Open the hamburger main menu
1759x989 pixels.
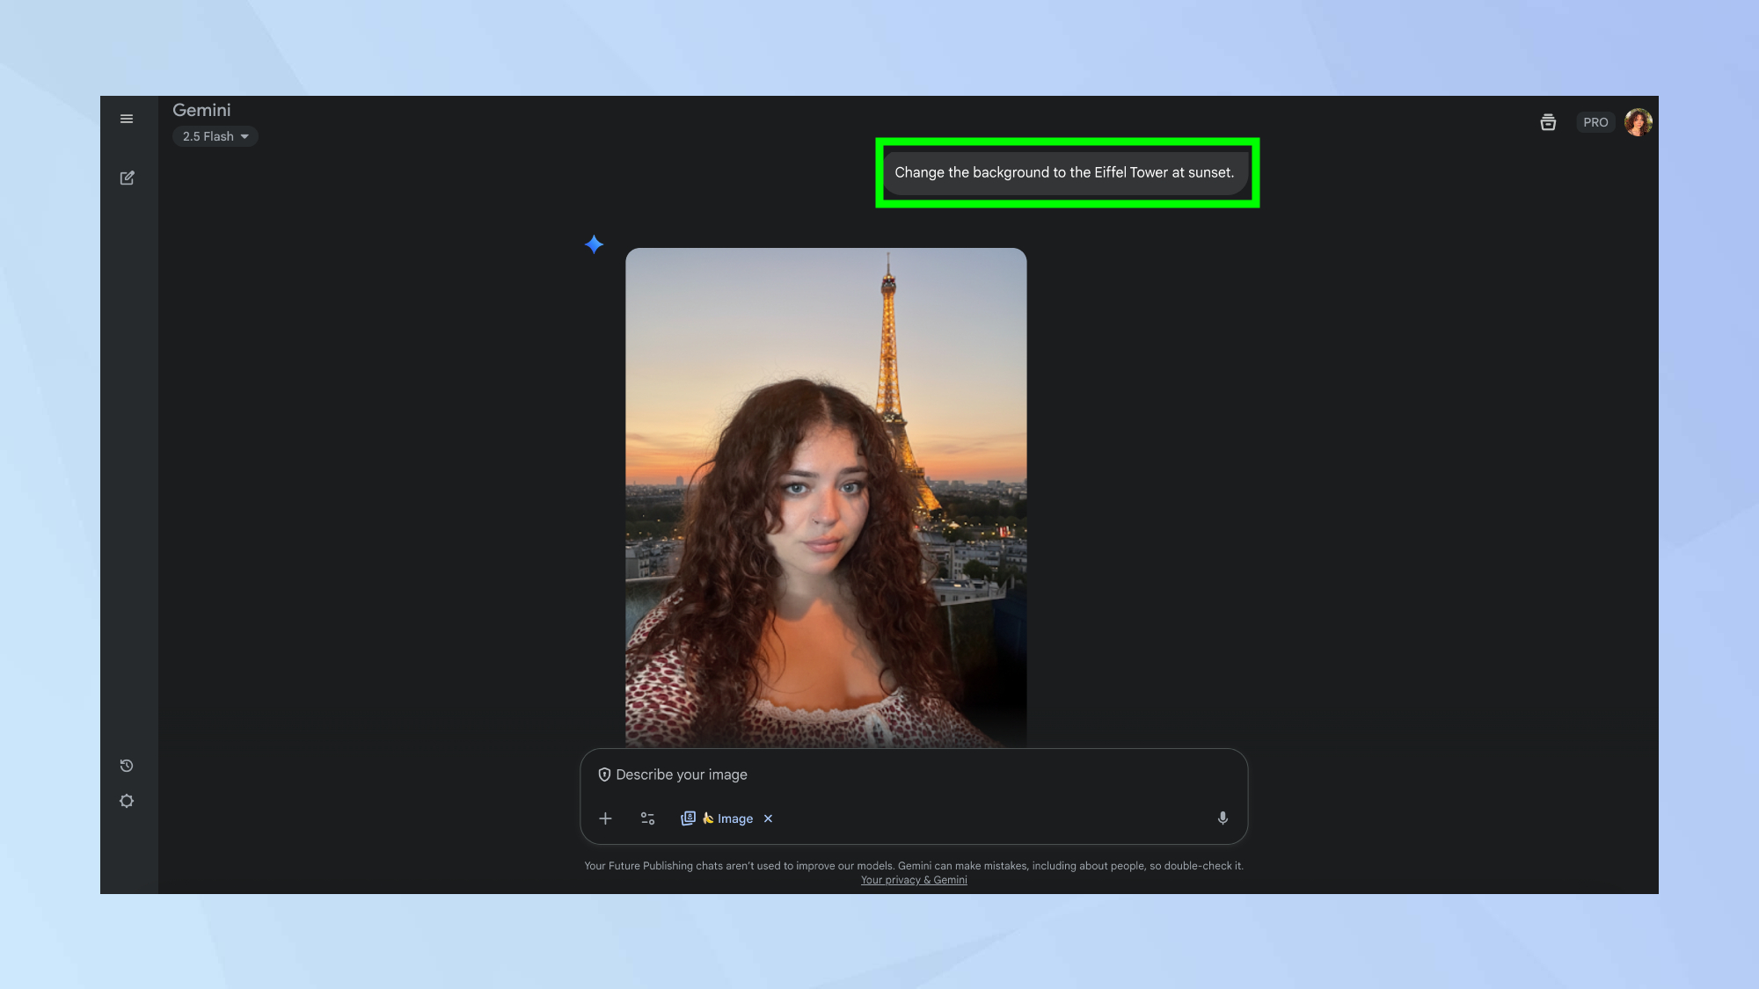click(127, 119)
